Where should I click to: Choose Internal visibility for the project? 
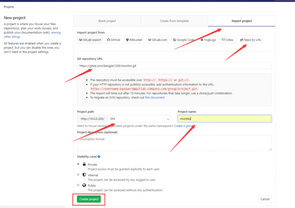[x=78, y=175]
